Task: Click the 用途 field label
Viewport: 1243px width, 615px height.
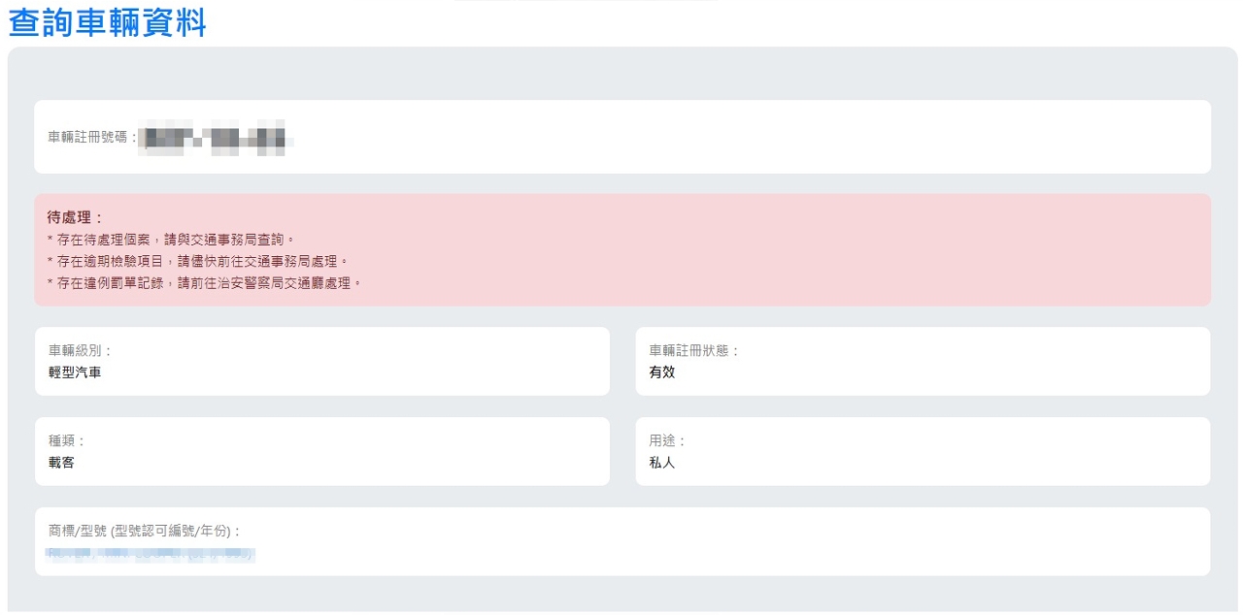Action: [667, 440]
